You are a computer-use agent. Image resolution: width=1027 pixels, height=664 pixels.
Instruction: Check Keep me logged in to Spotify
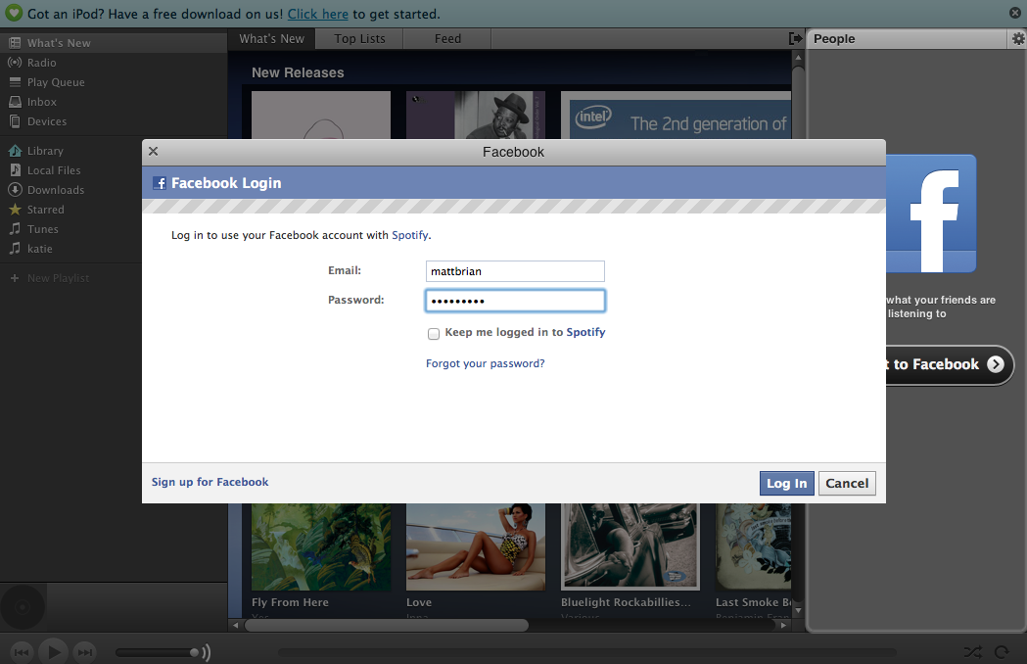pyautogui.click(x=434, y=334)
